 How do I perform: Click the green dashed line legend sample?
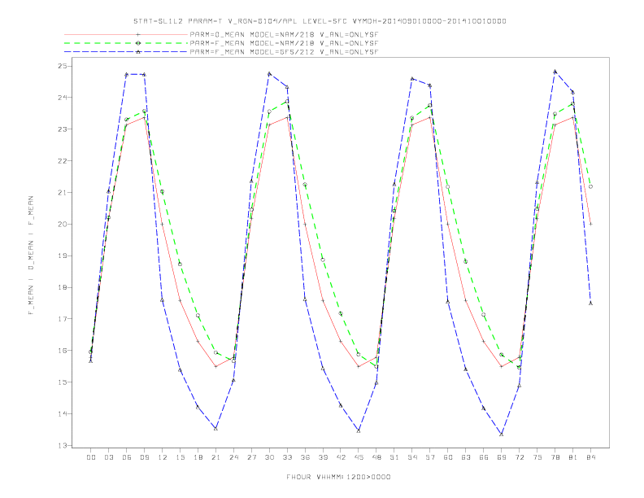(126, 43)
